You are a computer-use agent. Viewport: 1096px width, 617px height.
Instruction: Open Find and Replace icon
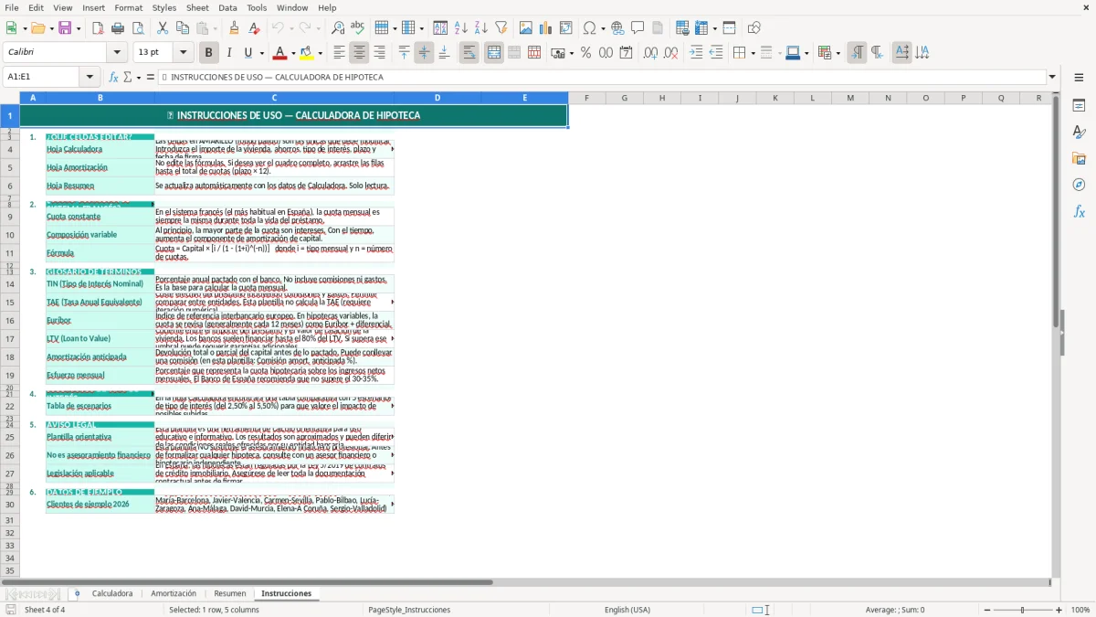pos(338,28)
